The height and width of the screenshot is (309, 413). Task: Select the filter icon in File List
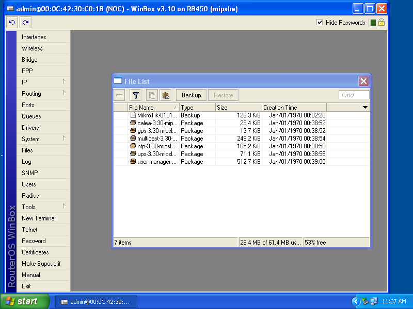pyautogui.click(x=135, y=95)
